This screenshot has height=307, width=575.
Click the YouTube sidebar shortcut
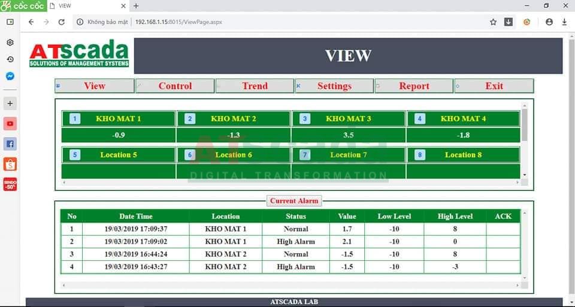click(x=10, y=124)
